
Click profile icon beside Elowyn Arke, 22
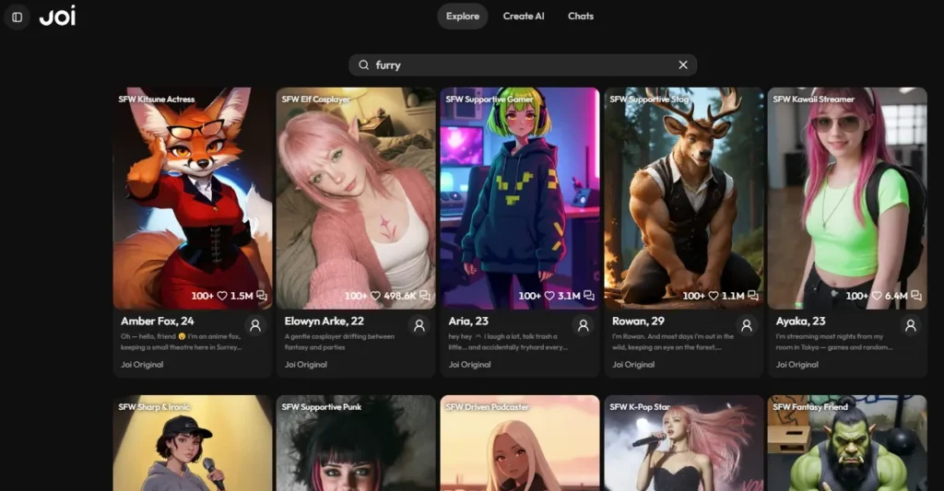point(419,325)
